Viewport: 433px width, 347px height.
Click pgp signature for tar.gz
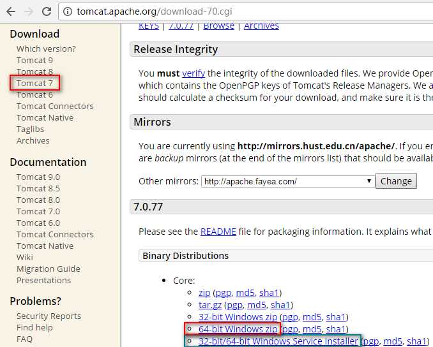tap(234, 306)
